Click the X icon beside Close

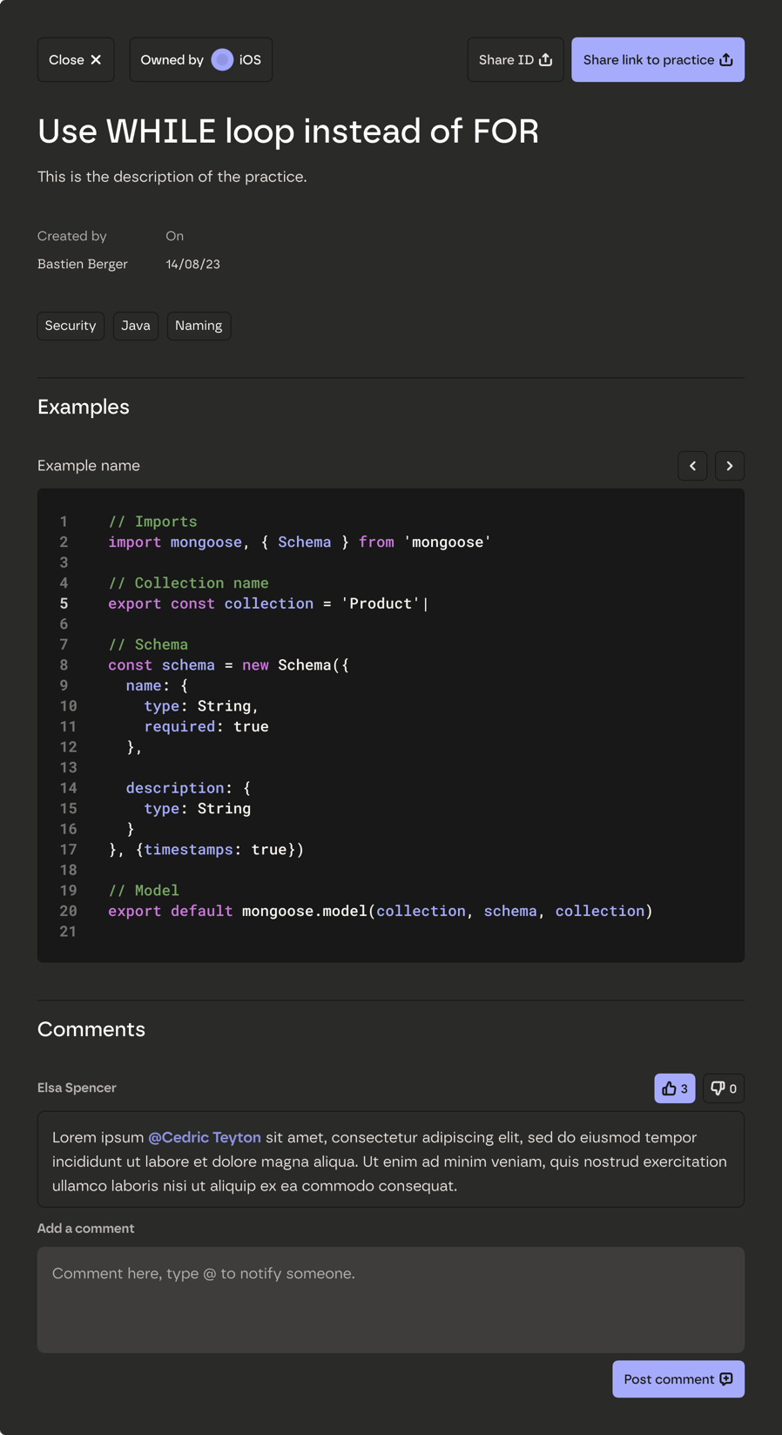(x=96, y=59)
